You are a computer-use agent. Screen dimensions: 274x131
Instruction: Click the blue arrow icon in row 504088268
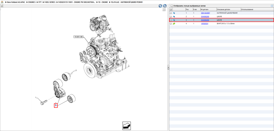pyautogui.click(x=174, y=17)
